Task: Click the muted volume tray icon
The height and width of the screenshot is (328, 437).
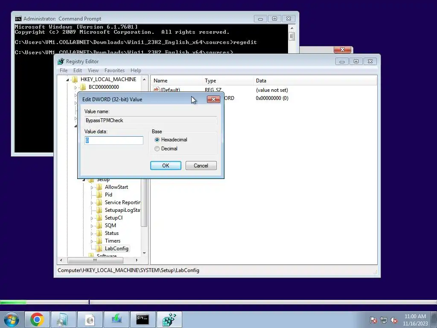Action: click(x=394, y=320)
